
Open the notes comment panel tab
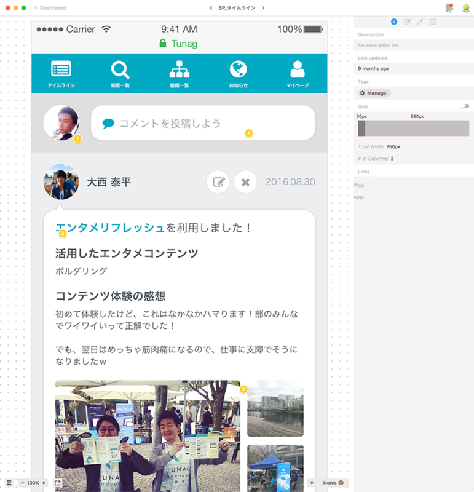pos(433,22)
